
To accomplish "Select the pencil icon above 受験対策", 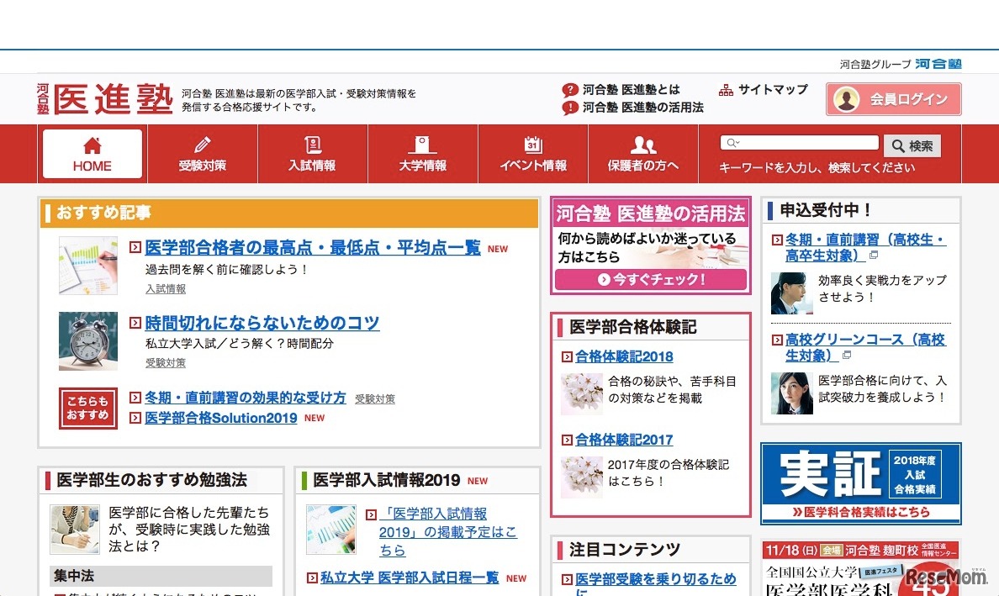I will [x=202, y=144].
